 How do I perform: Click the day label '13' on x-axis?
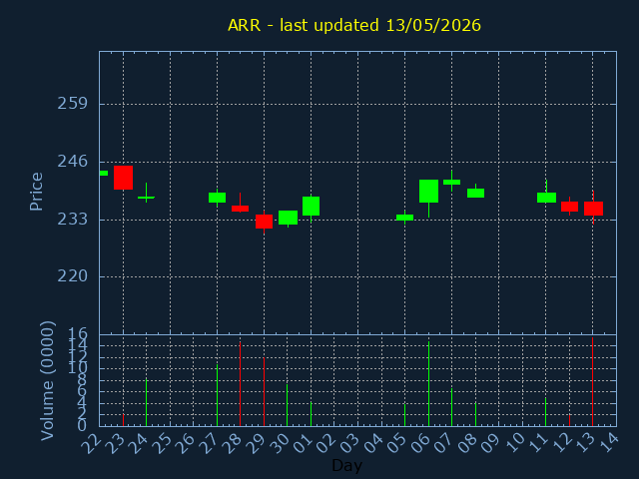pyautogui.click(x=585, y=443)
